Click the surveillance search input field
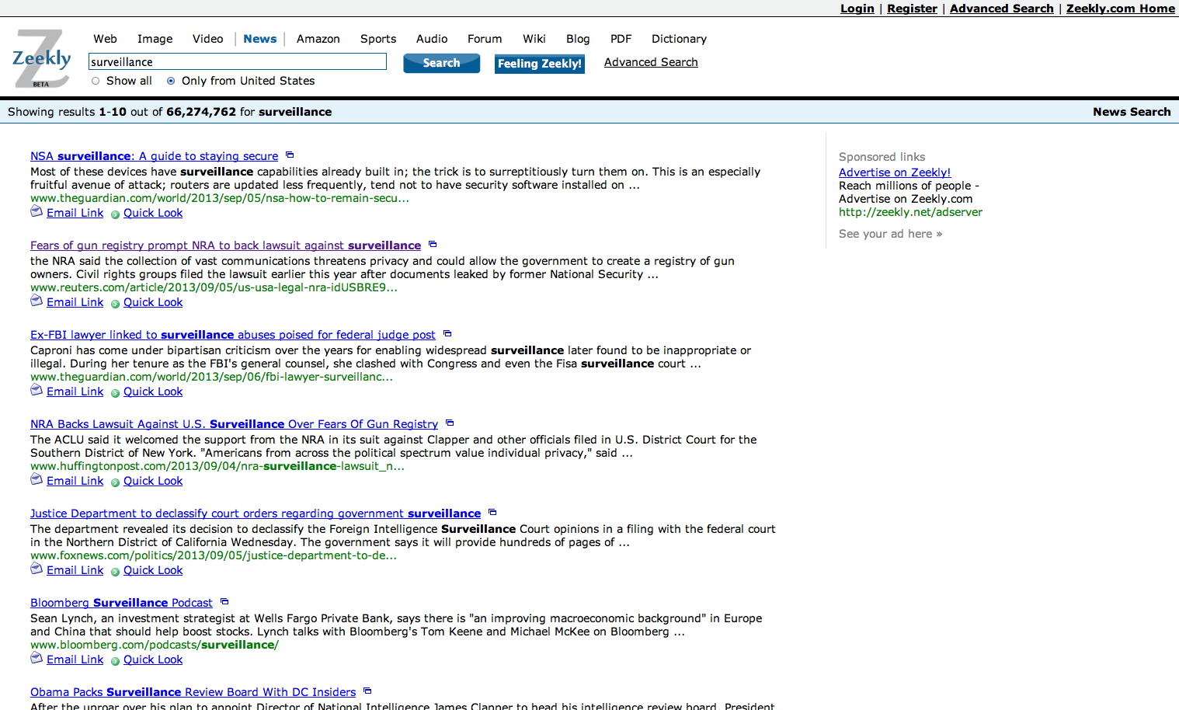The width and height of the screenshot is (1179, 710). [237, 62]
